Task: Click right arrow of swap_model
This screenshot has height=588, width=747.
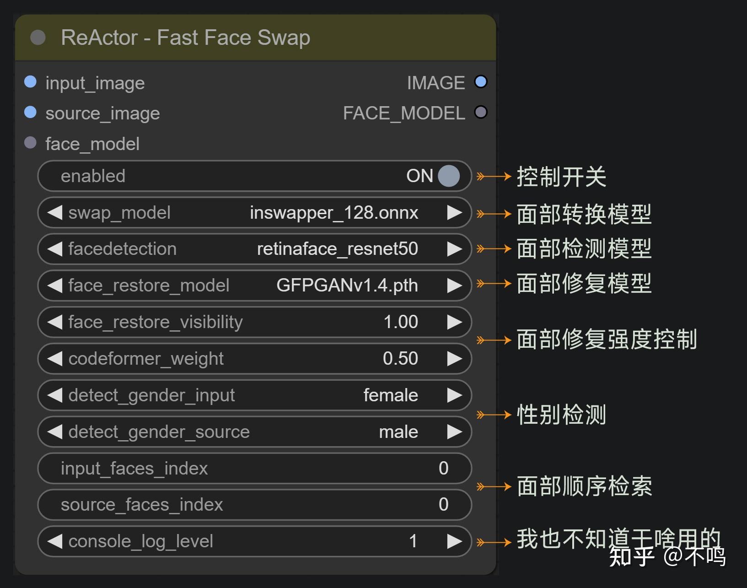Action: [454, 212]
